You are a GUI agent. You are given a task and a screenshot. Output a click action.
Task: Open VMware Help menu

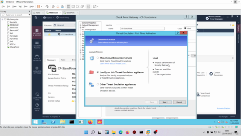[32, 6]
